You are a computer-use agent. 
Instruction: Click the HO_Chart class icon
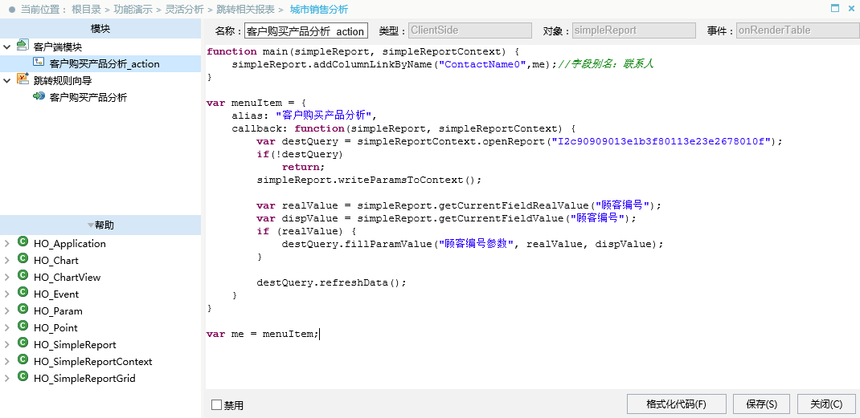(x=23, y=259)
